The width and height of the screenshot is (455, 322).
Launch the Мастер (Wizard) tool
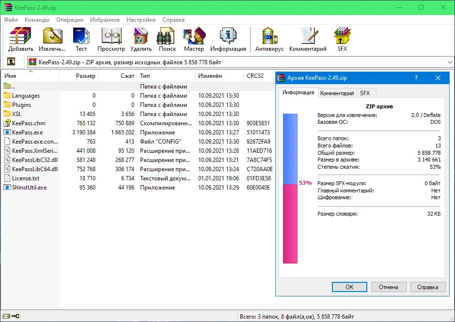pyautogui.click(x=194, y=36)
